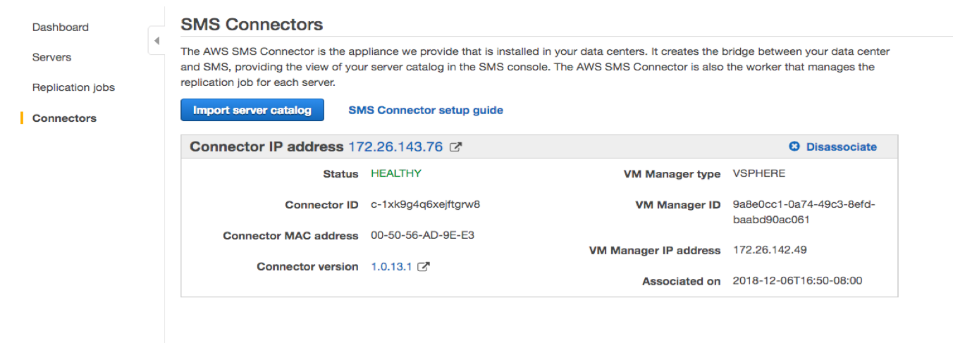Image resolution: width=953 pixels, height=343 pixels.
Task: Click the VM Manager ID value
Action: click(x=804, y=212)
